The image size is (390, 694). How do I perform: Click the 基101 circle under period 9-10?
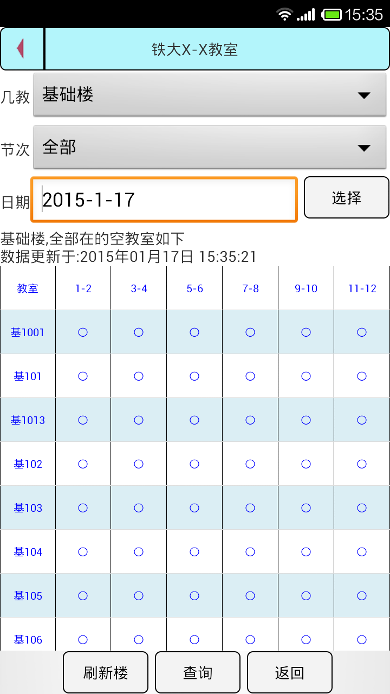coord(306,376)
